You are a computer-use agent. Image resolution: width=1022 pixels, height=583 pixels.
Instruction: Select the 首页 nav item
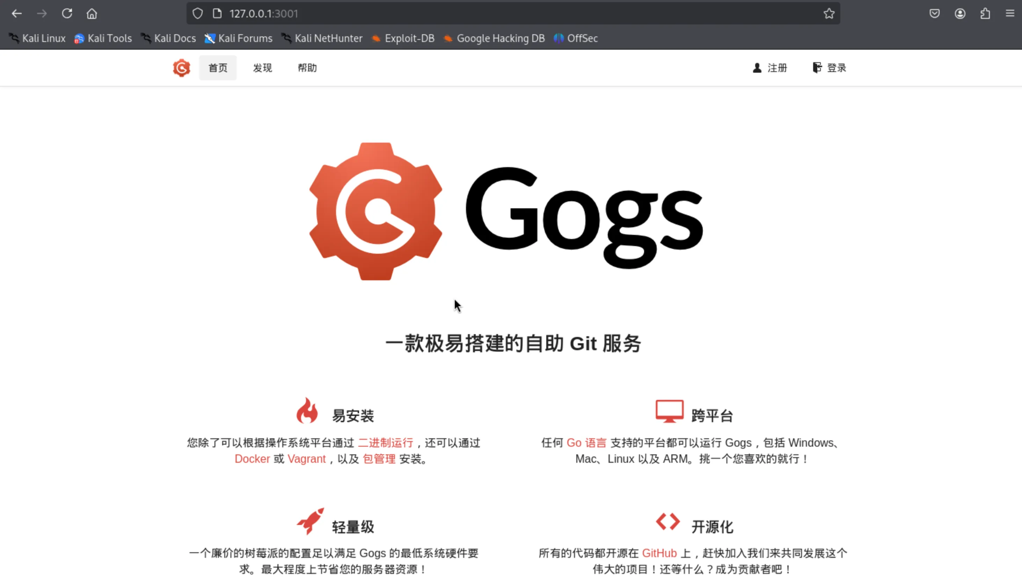[x=218, y=68]
